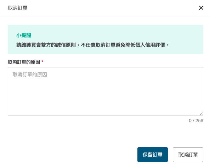Click the textarea resize handle corner

201,114
